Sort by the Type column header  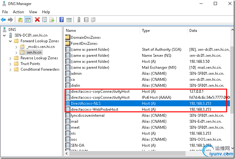(x=163, y=31)
